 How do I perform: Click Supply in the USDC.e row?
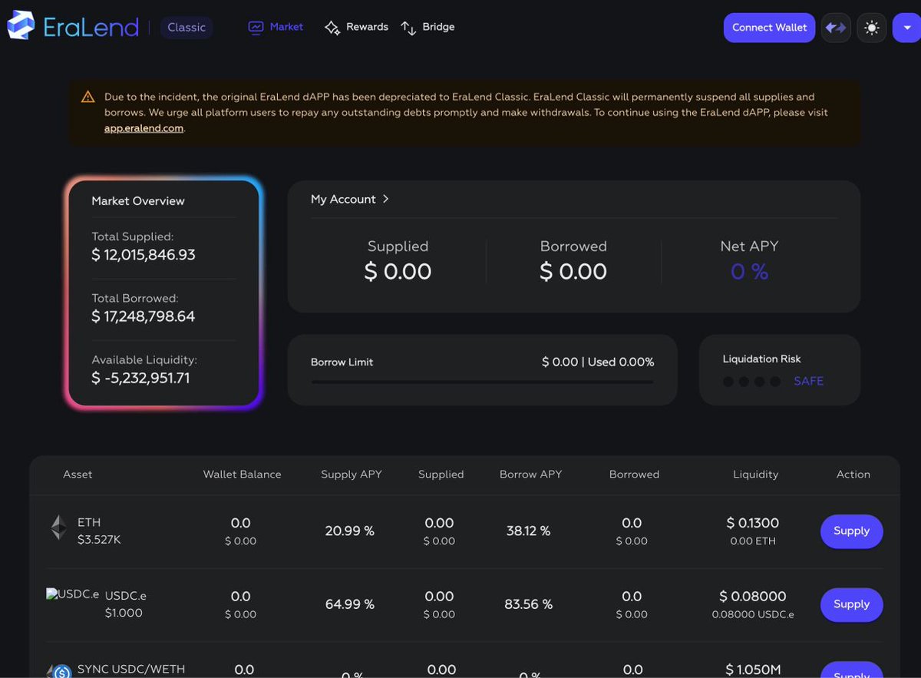pos(851,604)
